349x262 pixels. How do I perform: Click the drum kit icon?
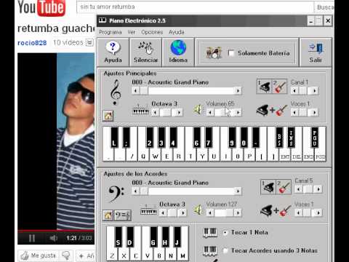pos(214,52)
